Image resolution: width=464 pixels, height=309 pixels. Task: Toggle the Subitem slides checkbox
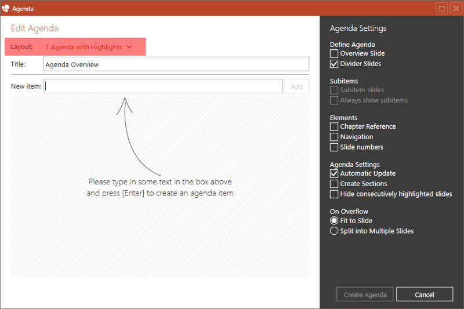334,90
